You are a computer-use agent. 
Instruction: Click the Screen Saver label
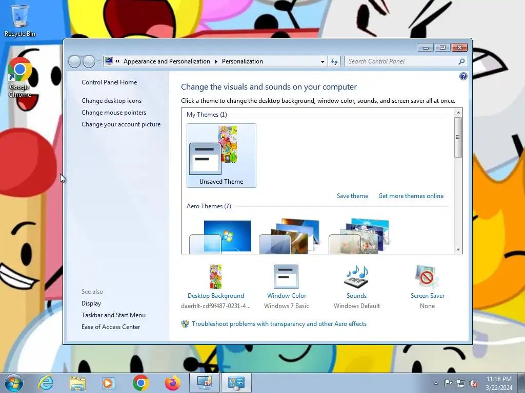(x=428, y=296)
